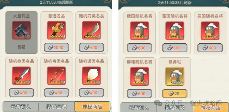
Task: Buy 魏国随机名将 via its 600 button
Action: click(x=140, y=48)
